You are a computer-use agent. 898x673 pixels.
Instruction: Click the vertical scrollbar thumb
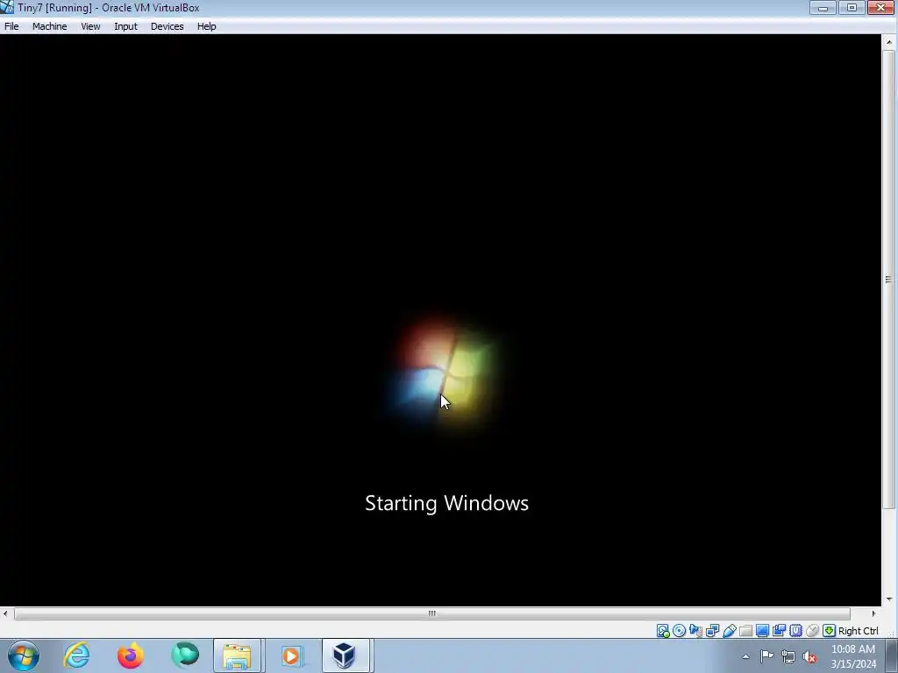(889, 280)
